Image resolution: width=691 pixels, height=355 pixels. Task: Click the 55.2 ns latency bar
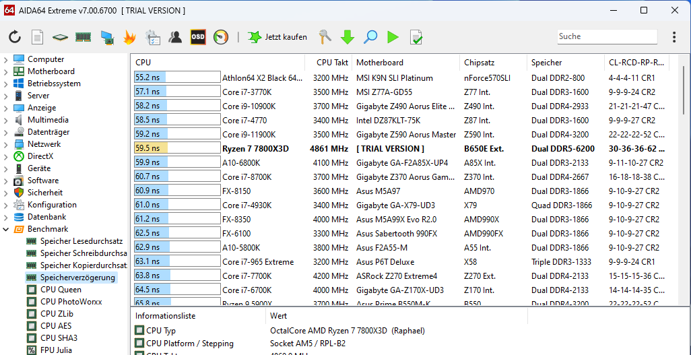[x=177, y=78]
